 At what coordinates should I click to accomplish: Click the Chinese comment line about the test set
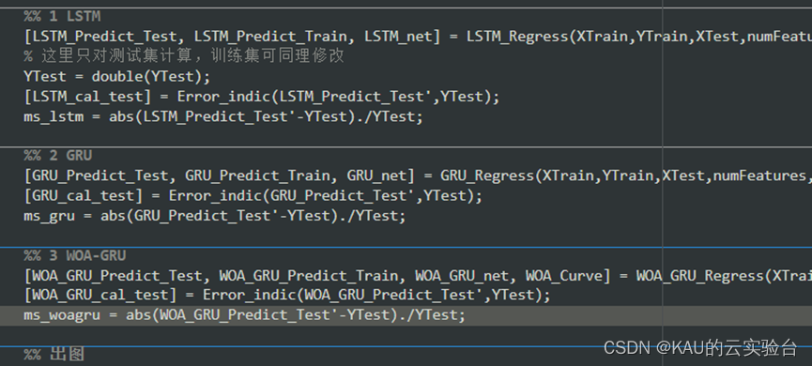click(x=184, y=56)
